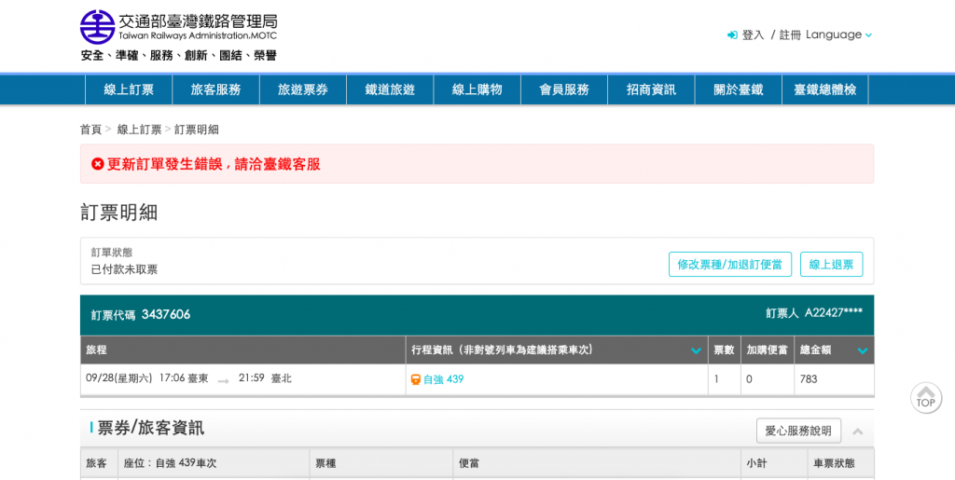Viewport: 955px width, 480px height.
Task: Click the 線上退票 refund button
Action: [x=831, y=265]
